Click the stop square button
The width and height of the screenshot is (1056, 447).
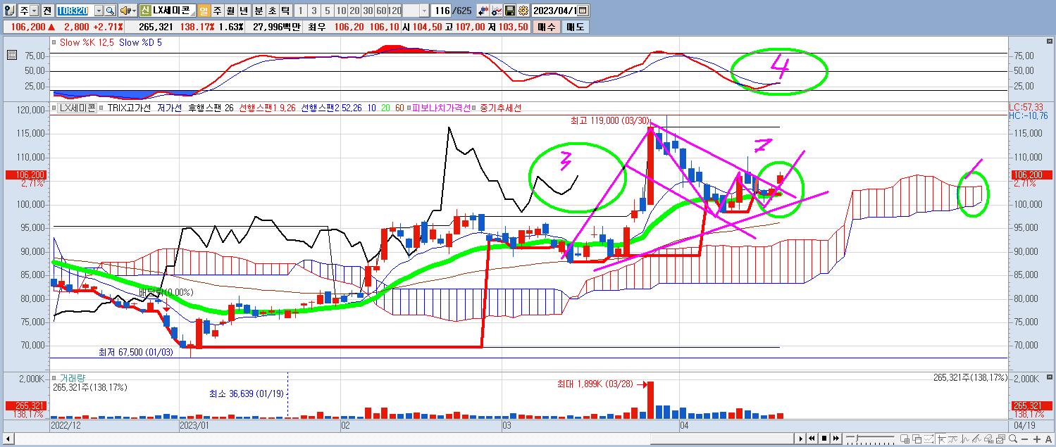[x=824, y=439]
